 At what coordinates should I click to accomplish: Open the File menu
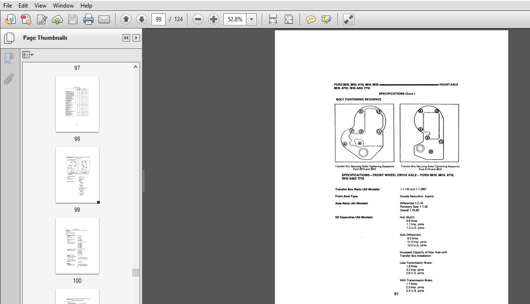(8, 5)
